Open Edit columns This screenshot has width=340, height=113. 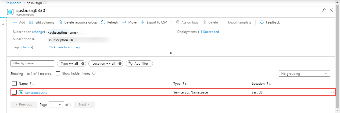(x=42, y=22)
